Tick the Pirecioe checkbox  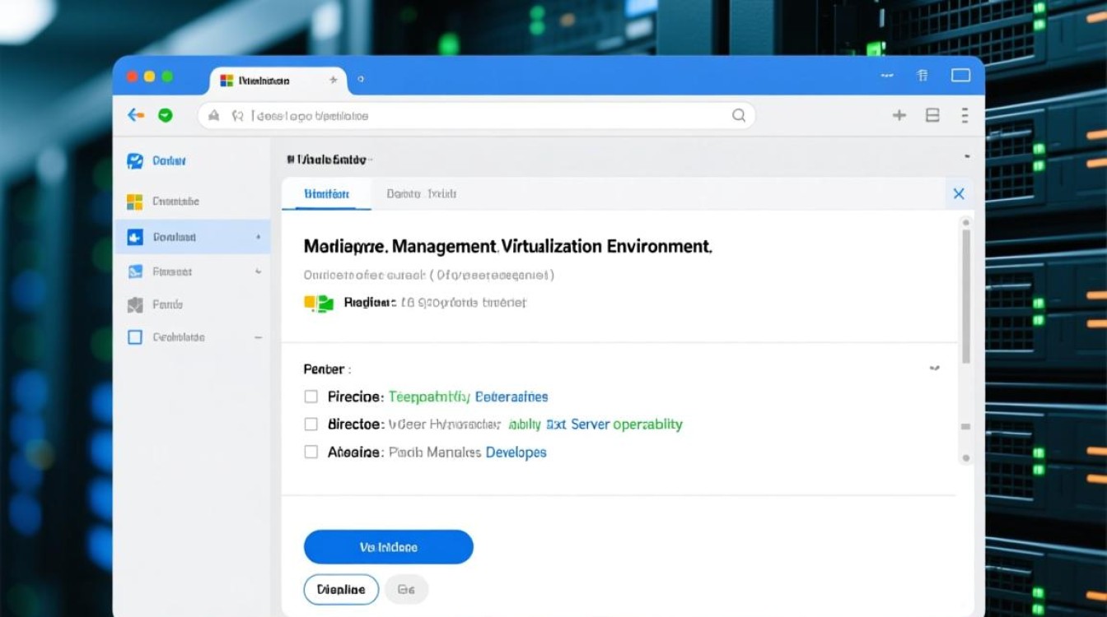311,397
